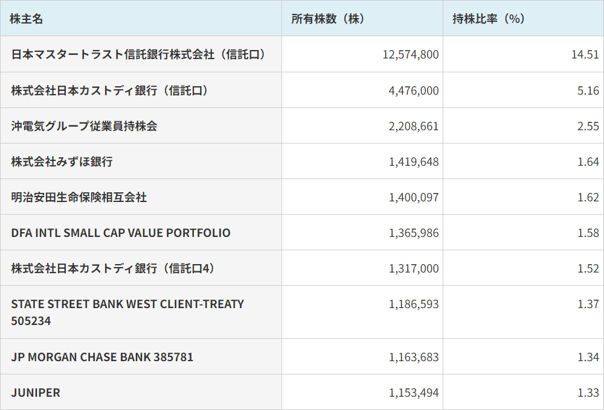Screen dimensions: 604x410
Task: Select 株式会社日本カストディ銀行（信託口） cell
Action: pyautogui.click(x=141, y=90)
